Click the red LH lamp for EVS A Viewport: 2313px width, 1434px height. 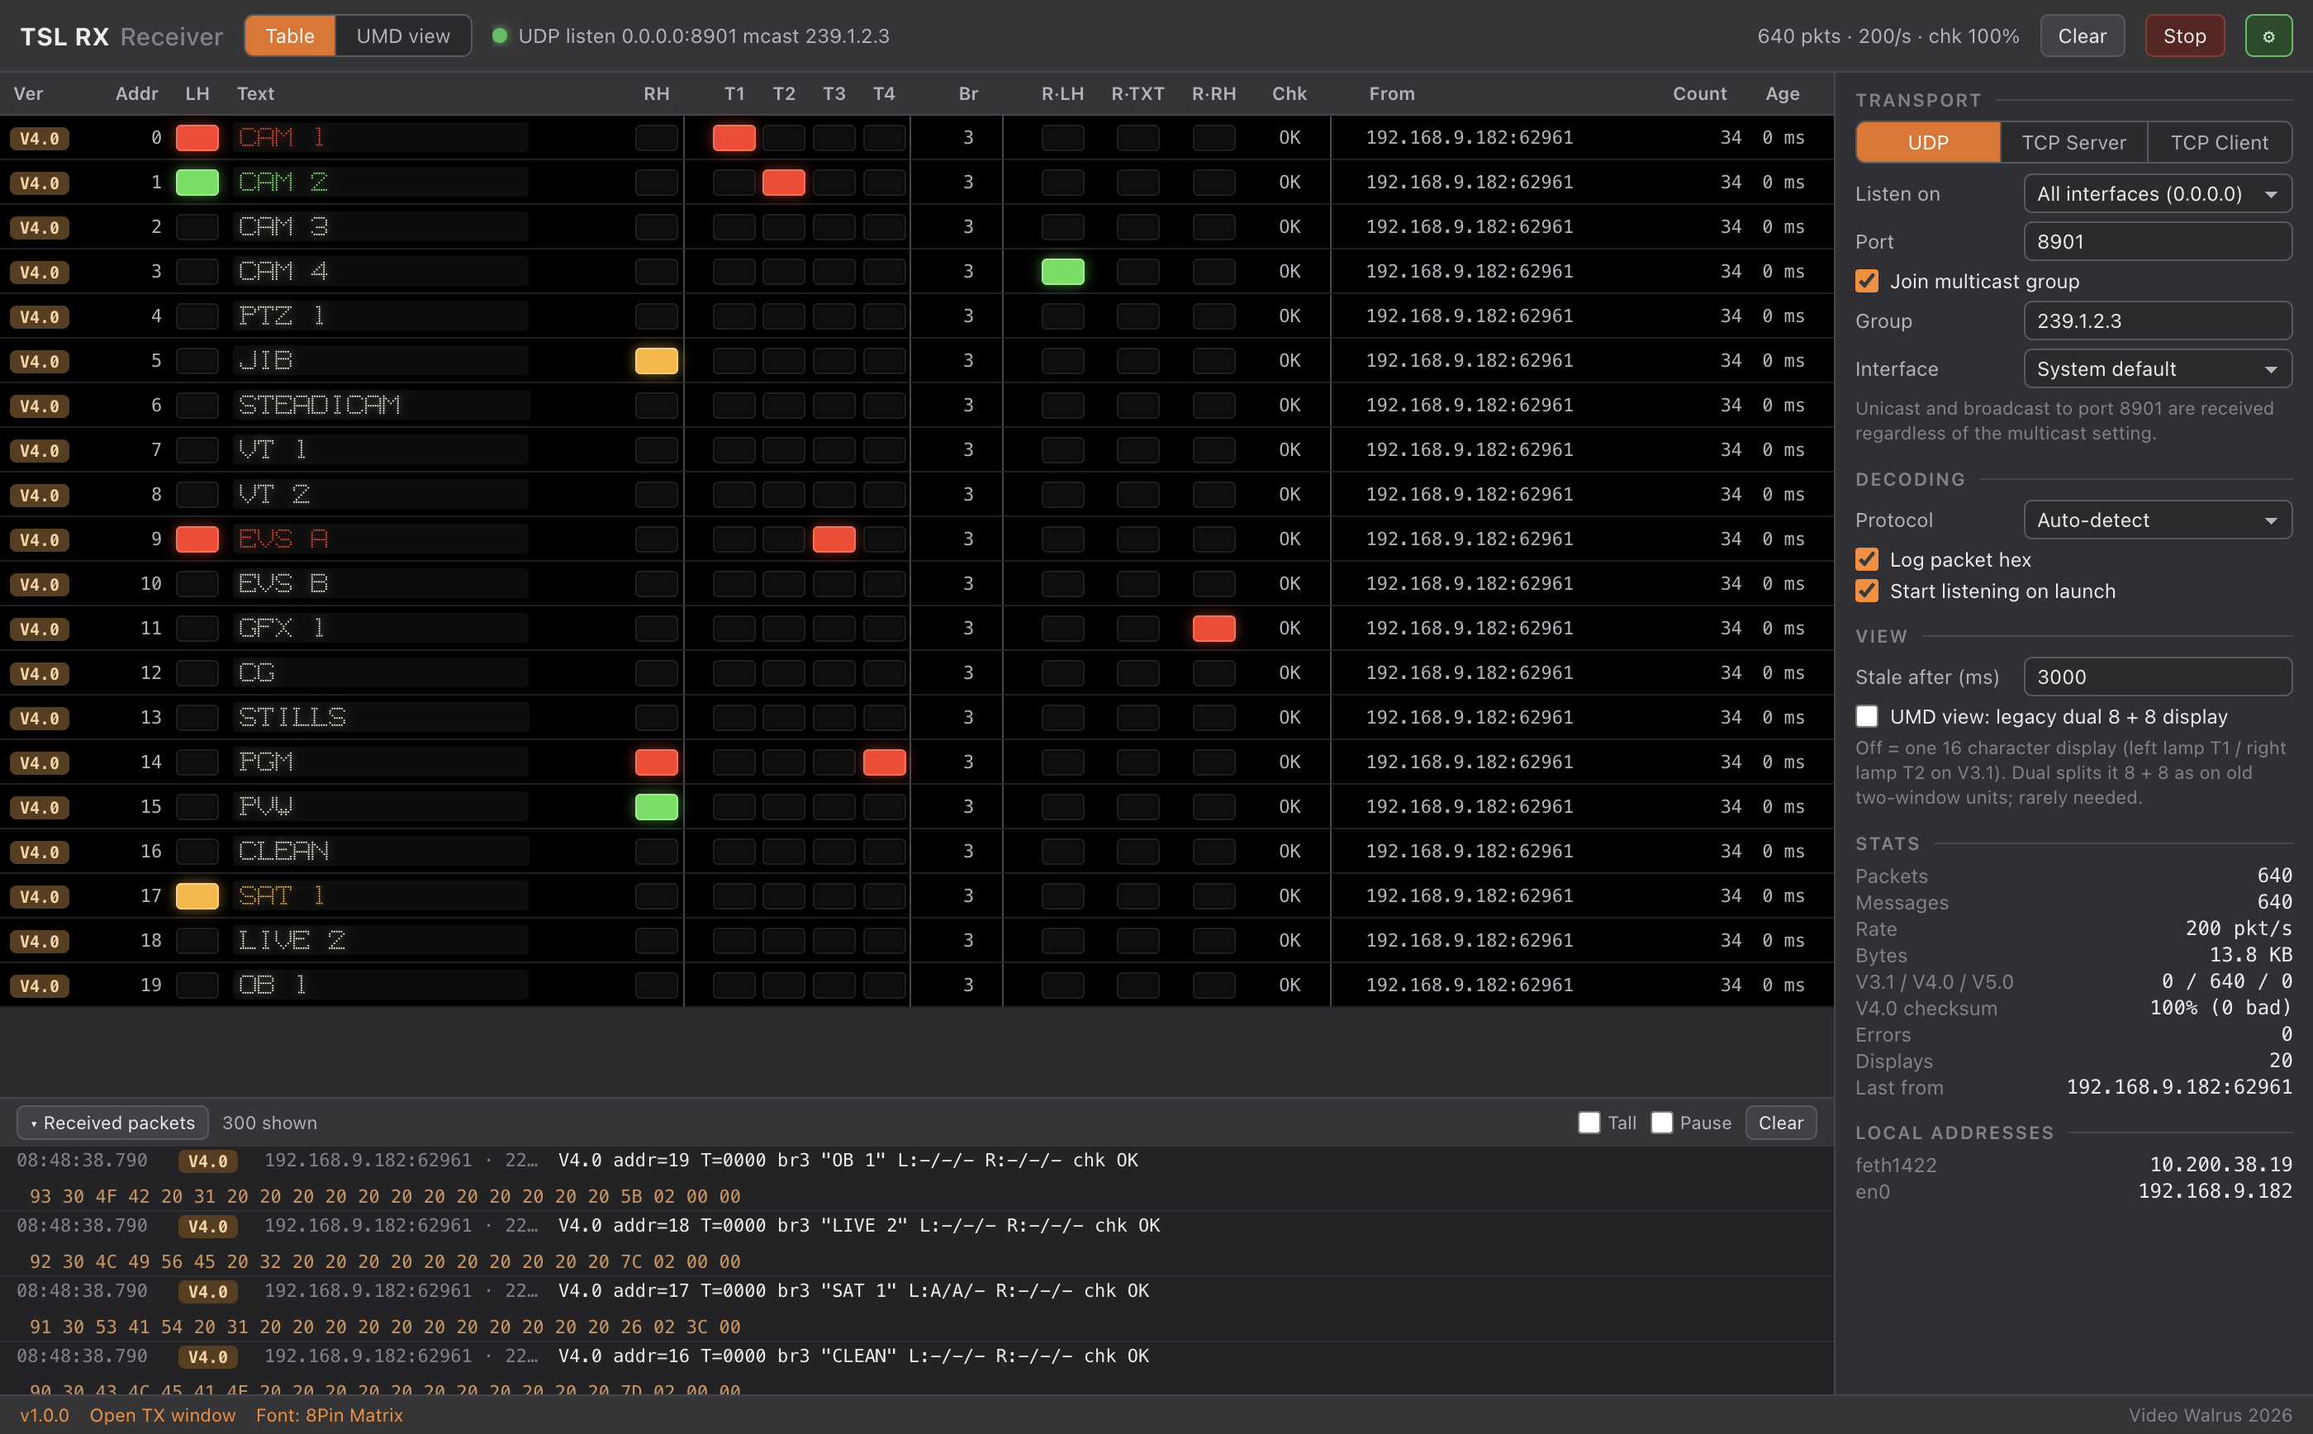197,539
